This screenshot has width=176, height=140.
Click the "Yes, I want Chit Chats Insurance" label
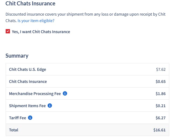(x=41, y=32)
